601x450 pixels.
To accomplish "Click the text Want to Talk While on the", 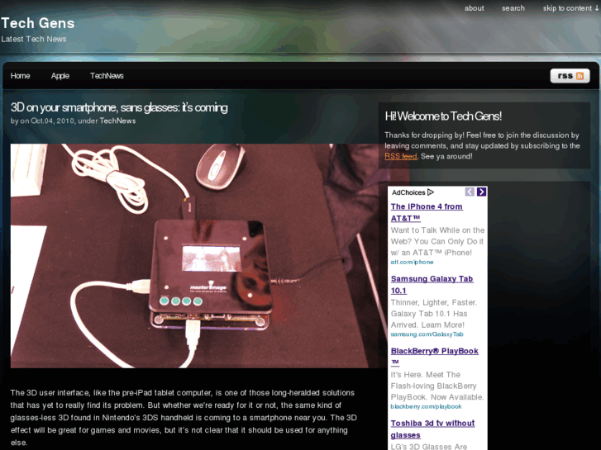I will (x=437, y=230).
